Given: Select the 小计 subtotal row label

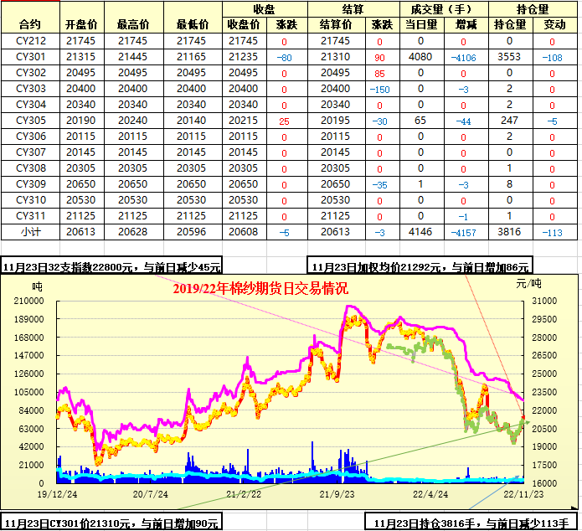Looking at the screenshot, I should pyautogui.click(x=30, y=232).
